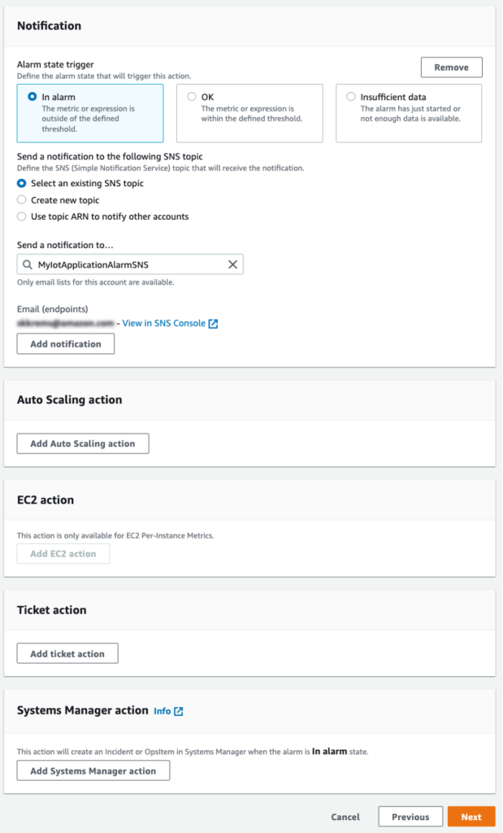Add a Systems Manager action
503x833 pixels.
click(93, 770)
